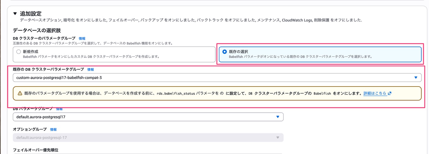Image resolution: width=429 pixels, height=154 pixels.
Task: Select the 既存の選択 radio button
Action: tap(224, 52)
